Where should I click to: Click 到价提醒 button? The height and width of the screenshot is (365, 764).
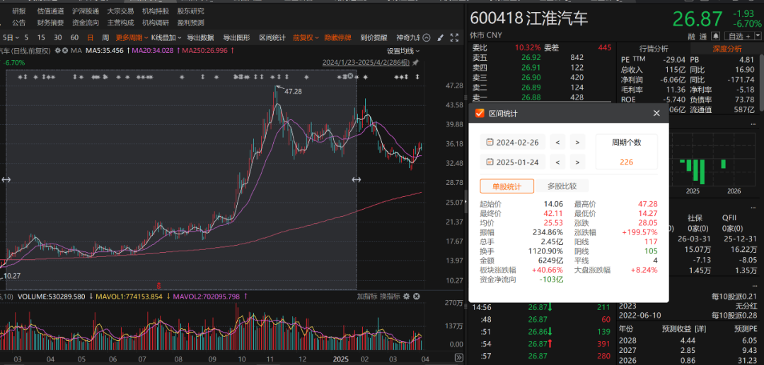[374, 37]
